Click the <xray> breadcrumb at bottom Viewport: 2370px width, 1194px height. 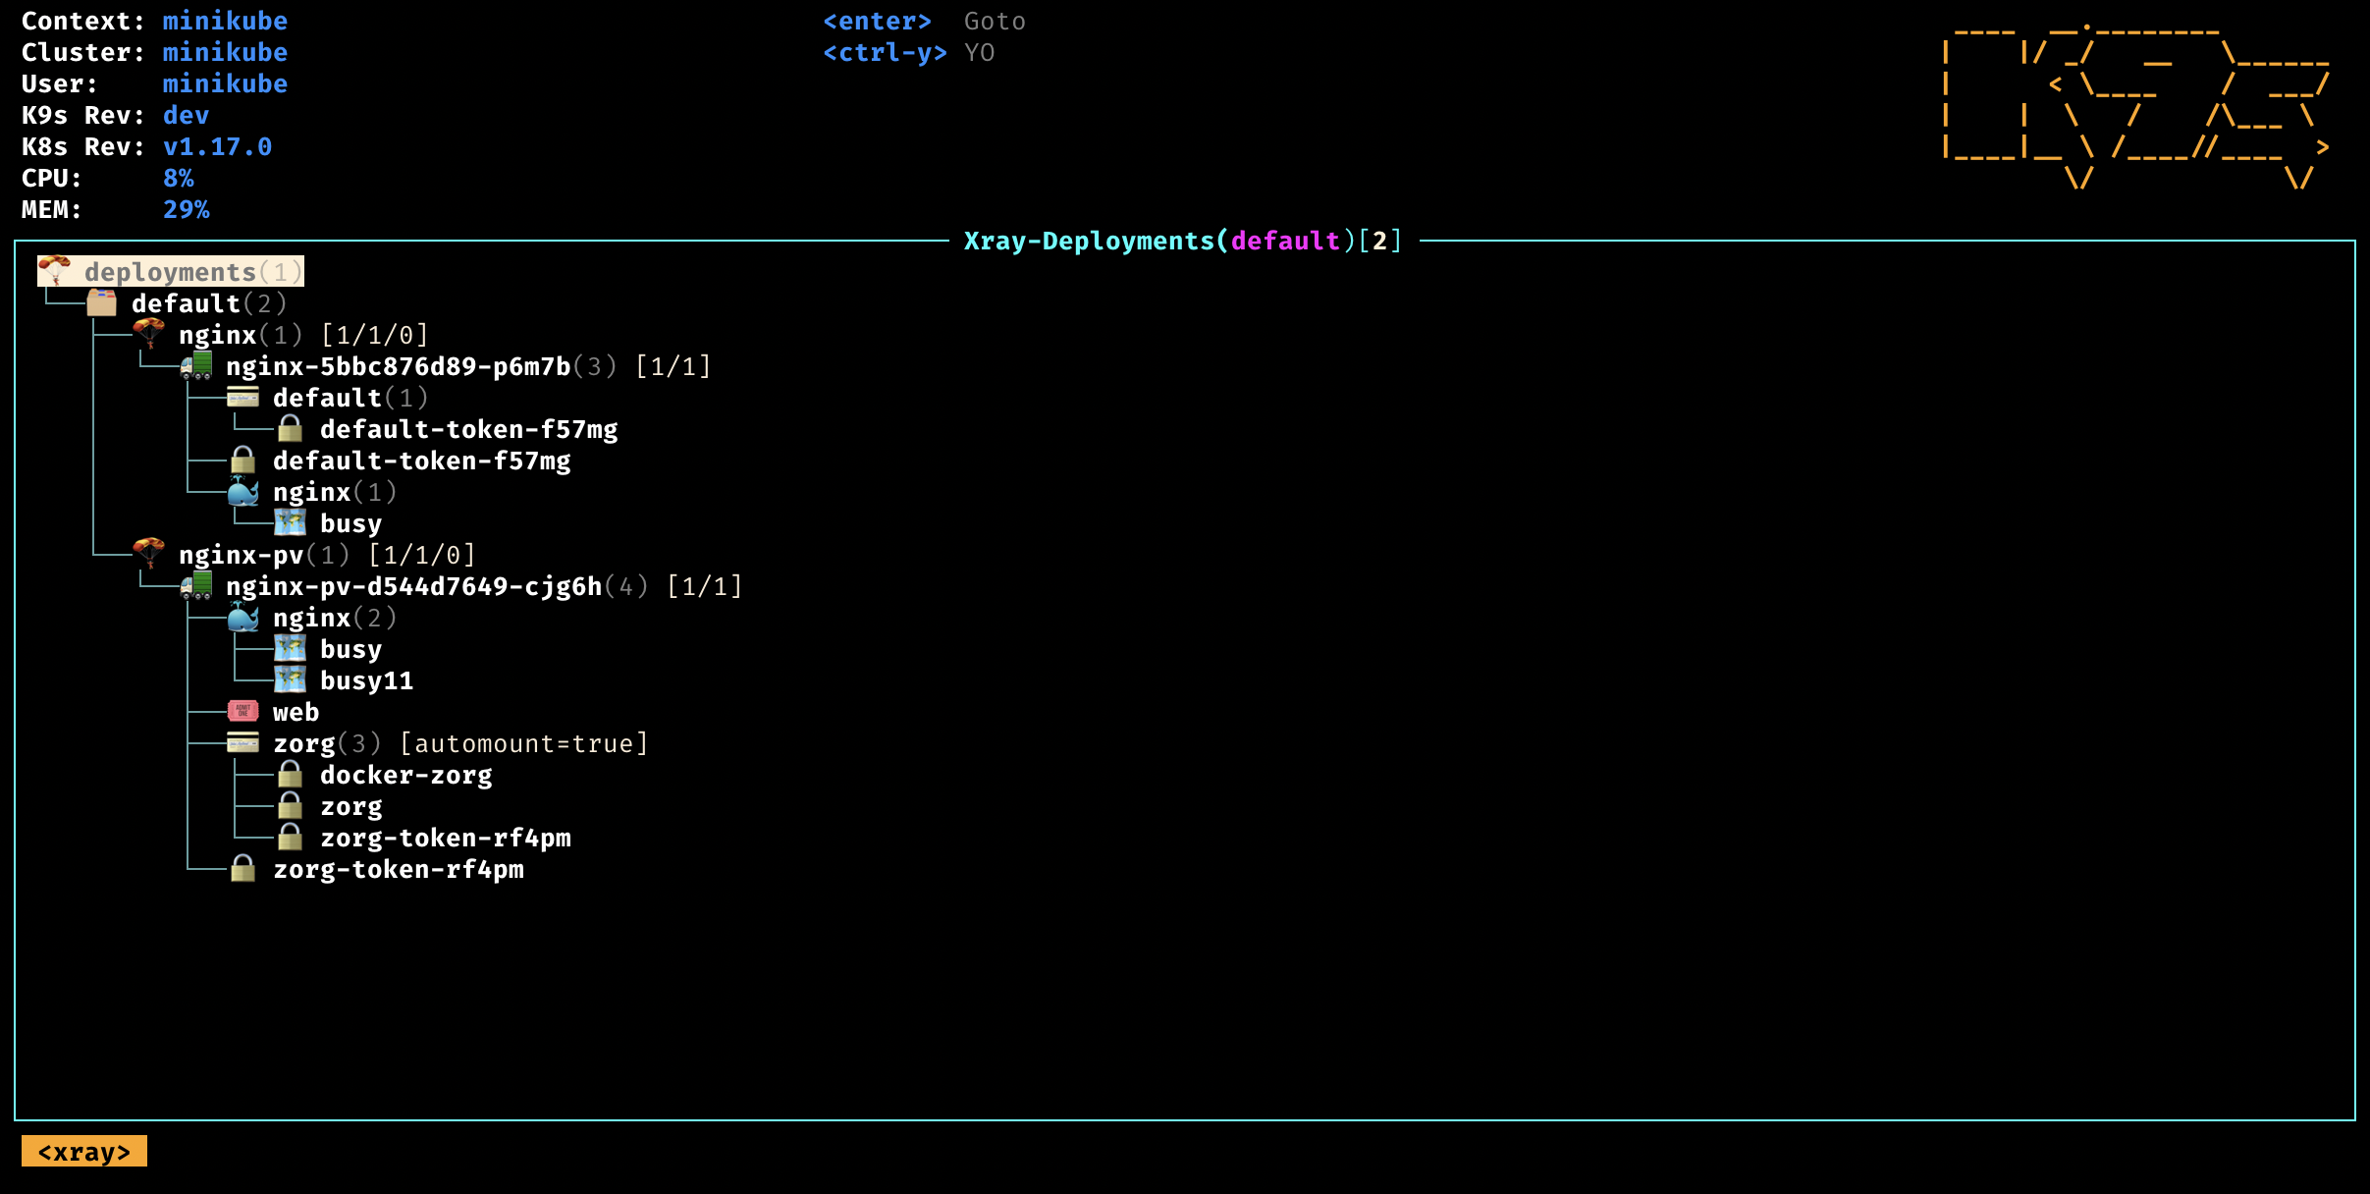click(84, 1151)
